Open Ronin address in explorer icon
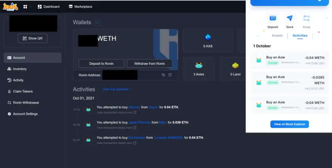The image size is (332, 168). point(170,75)
